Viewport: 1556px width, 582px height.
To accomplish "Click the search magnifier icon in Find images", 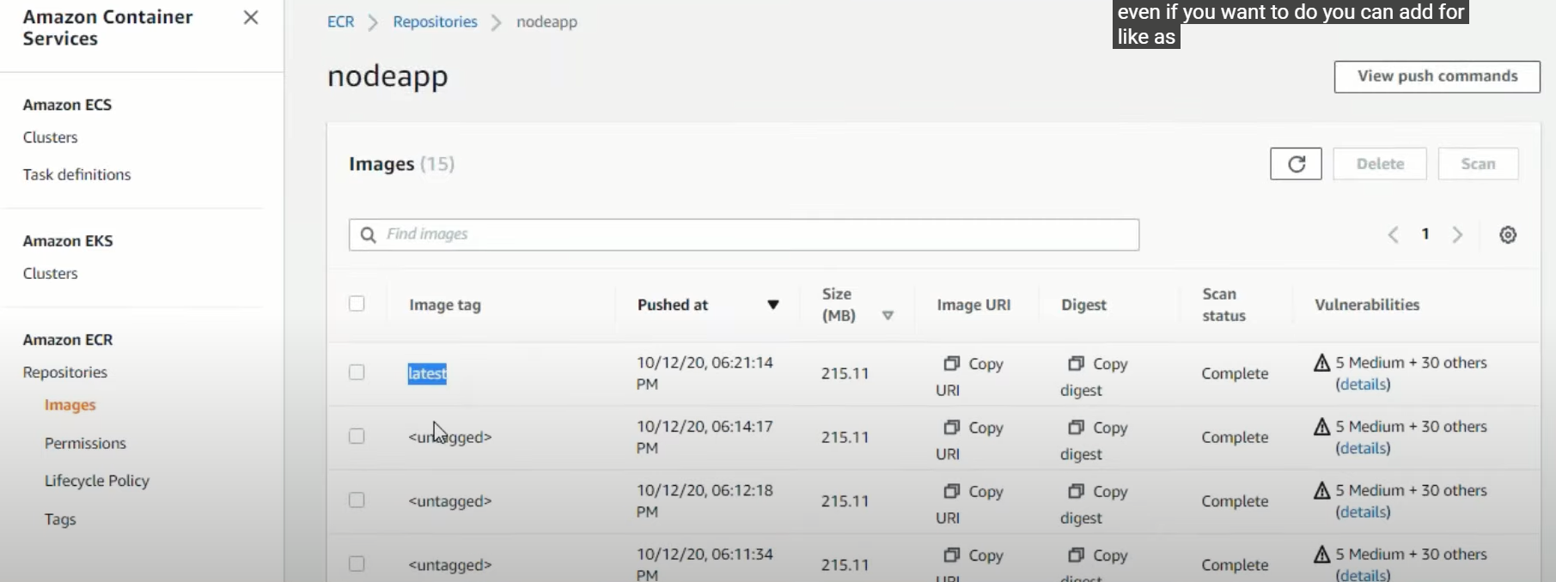I will [x=368, y=234].
